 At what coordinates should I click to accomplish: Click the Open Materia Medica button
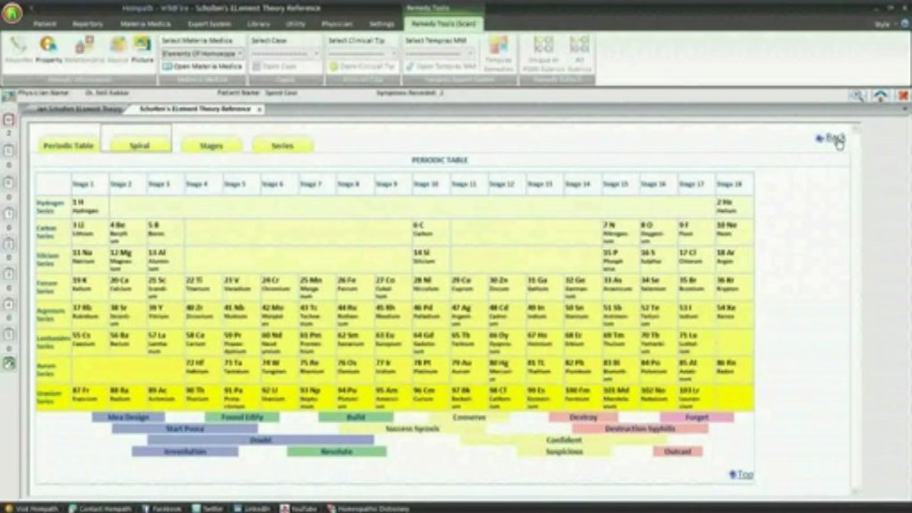tap(203, 66)
